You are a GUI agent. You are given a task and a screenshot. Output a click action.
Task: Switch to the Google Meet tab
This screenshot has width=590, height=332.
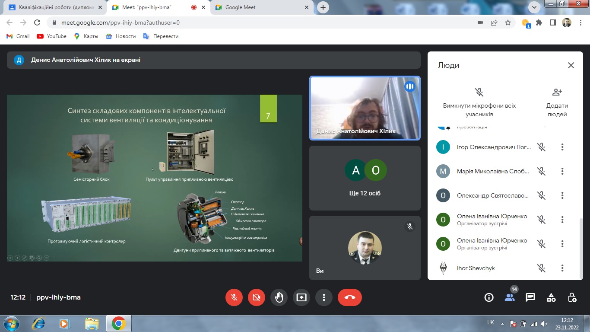262,7
